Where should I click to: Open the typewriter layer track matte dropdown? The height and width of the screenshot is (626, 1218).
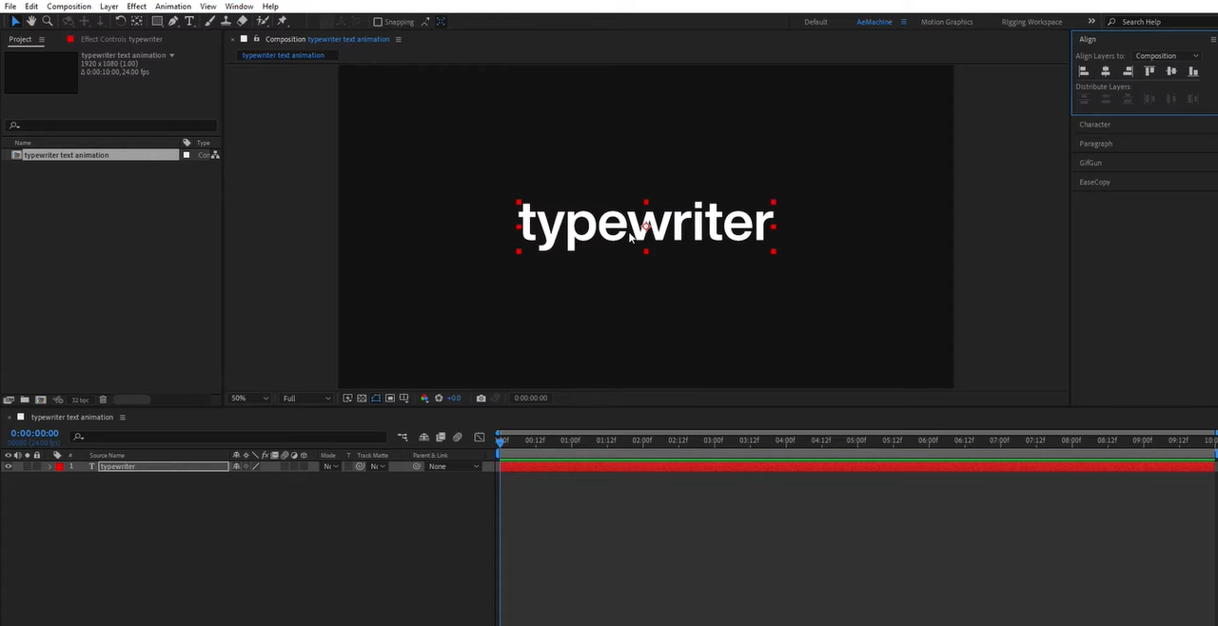click(379, 467)
